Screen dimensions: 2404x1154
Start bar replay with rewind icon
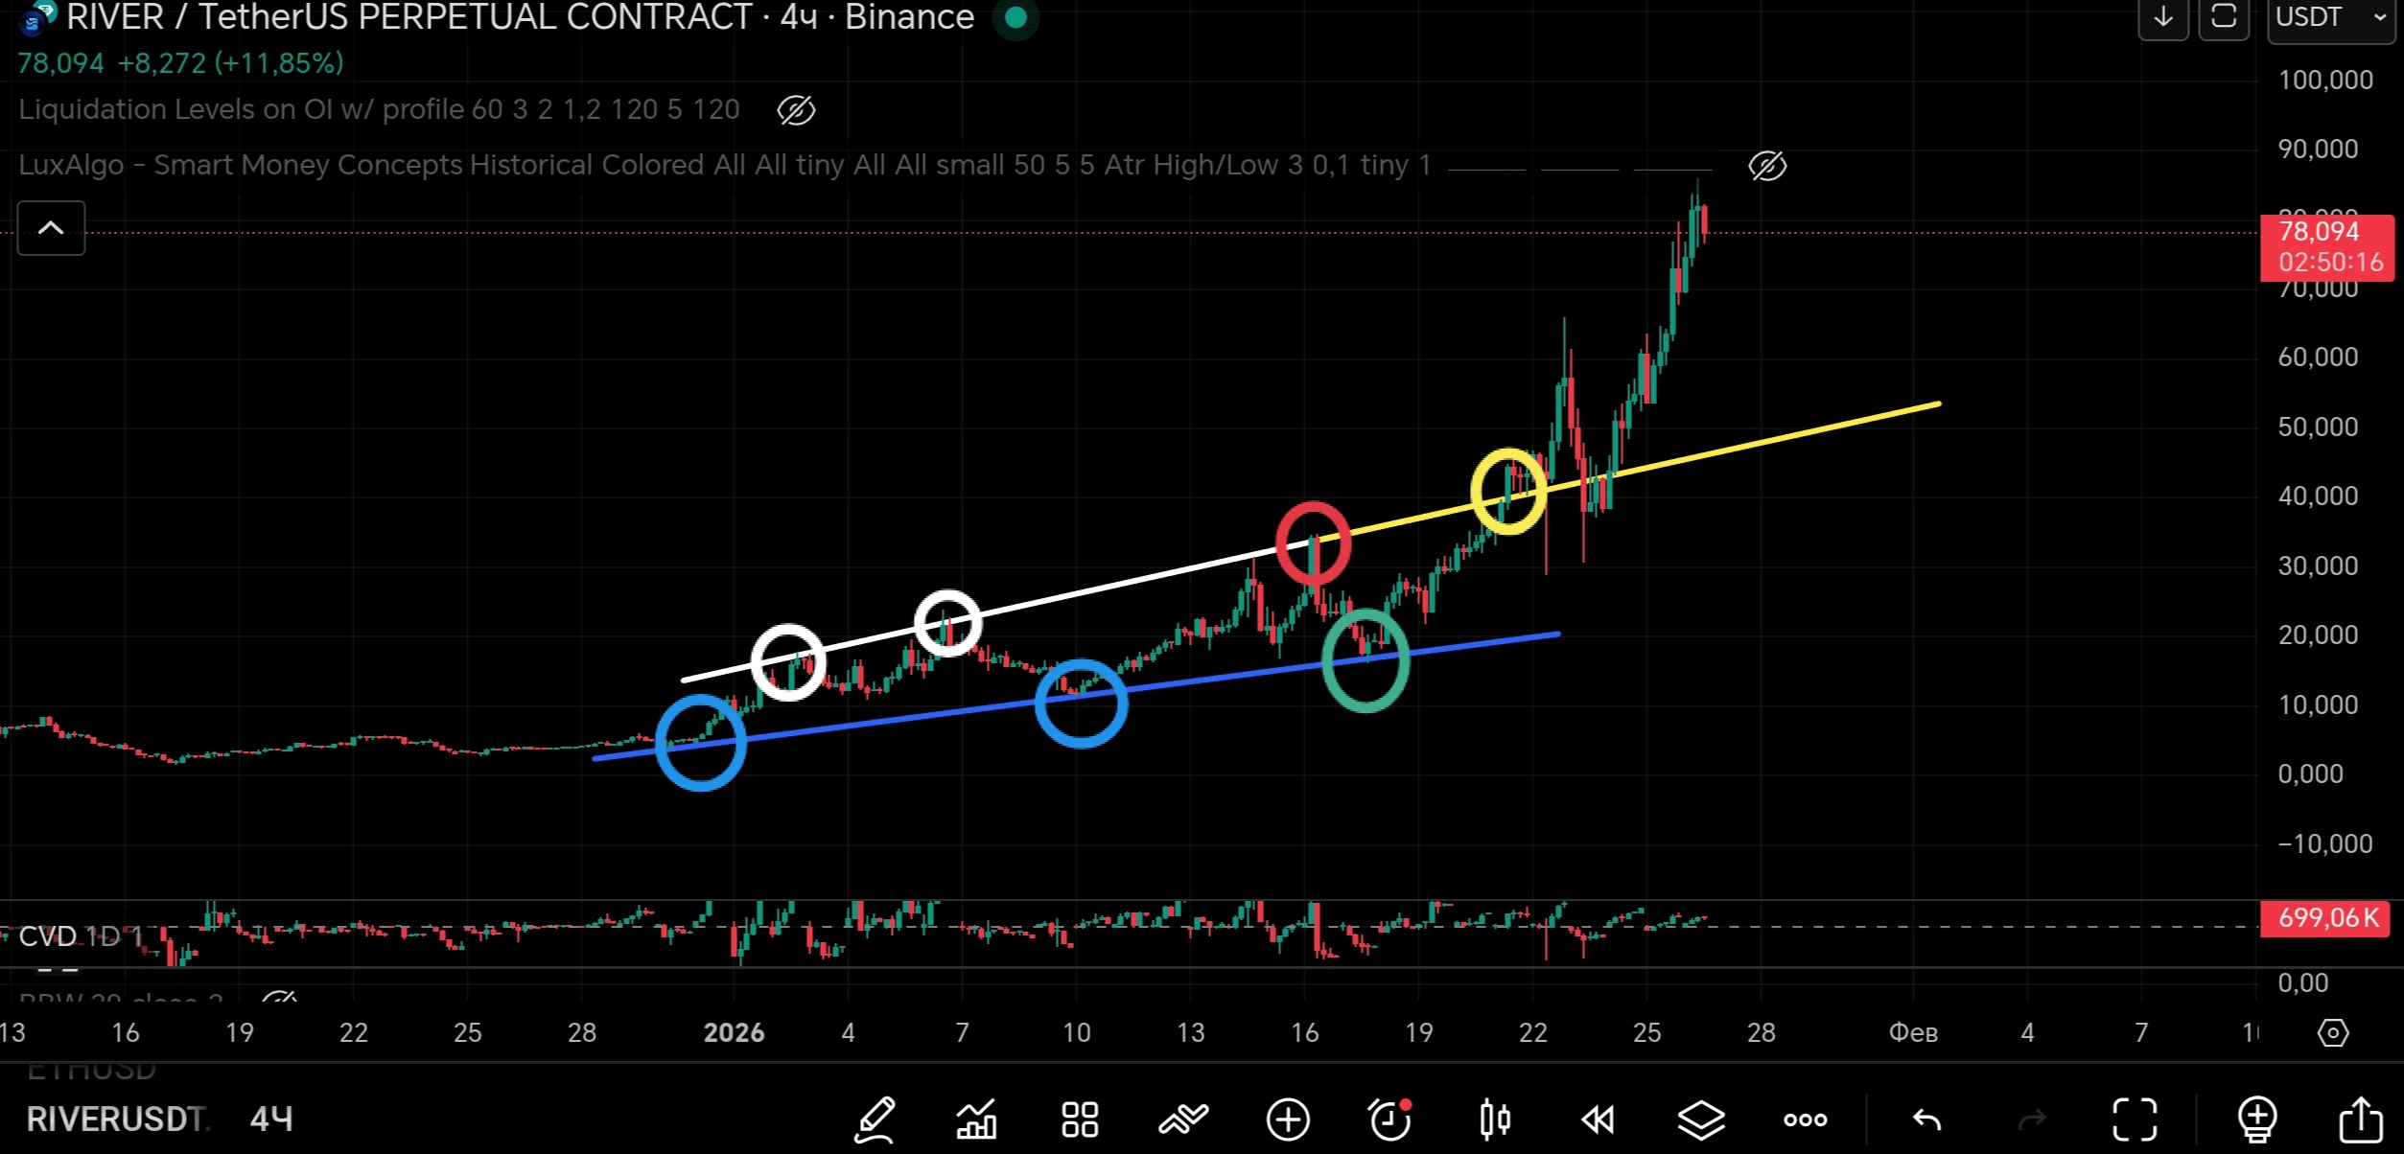pyautogui.click(x=1598, y=1119)
